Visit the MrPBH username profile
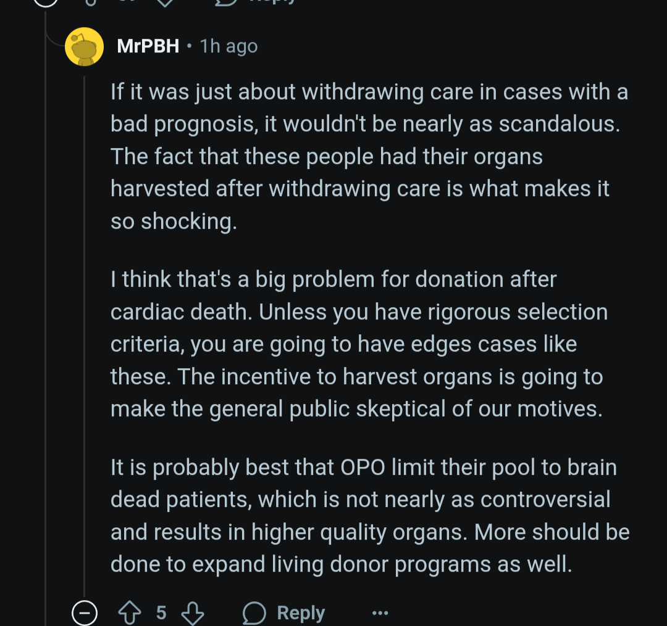This screenshot has height=626, width=667. coord(148,46)
